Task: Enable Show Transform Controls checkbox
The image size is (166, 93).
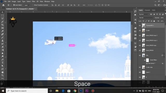Action: (33, 5)
